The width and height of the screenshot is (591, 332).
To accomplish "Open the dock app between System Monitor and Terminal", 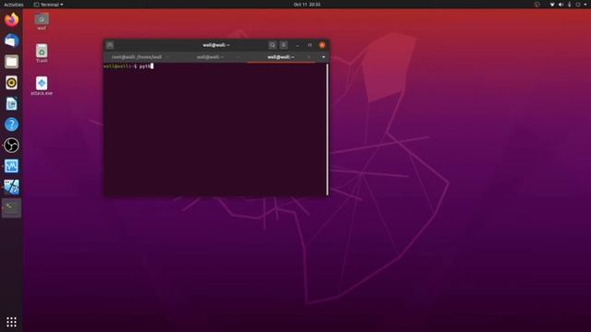I will tap(11, 187).
